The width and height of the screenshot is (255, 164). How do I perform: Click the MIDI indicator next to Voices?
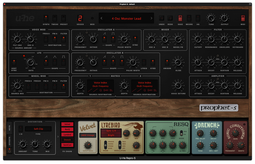point(92,18)
